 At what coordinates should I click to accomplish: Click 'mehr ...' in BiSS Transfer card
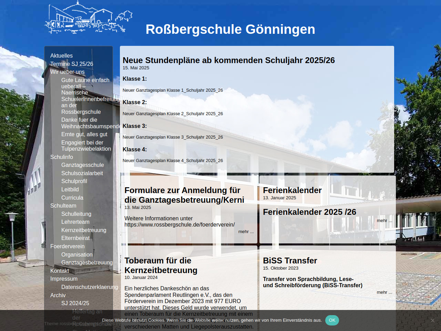384,292
